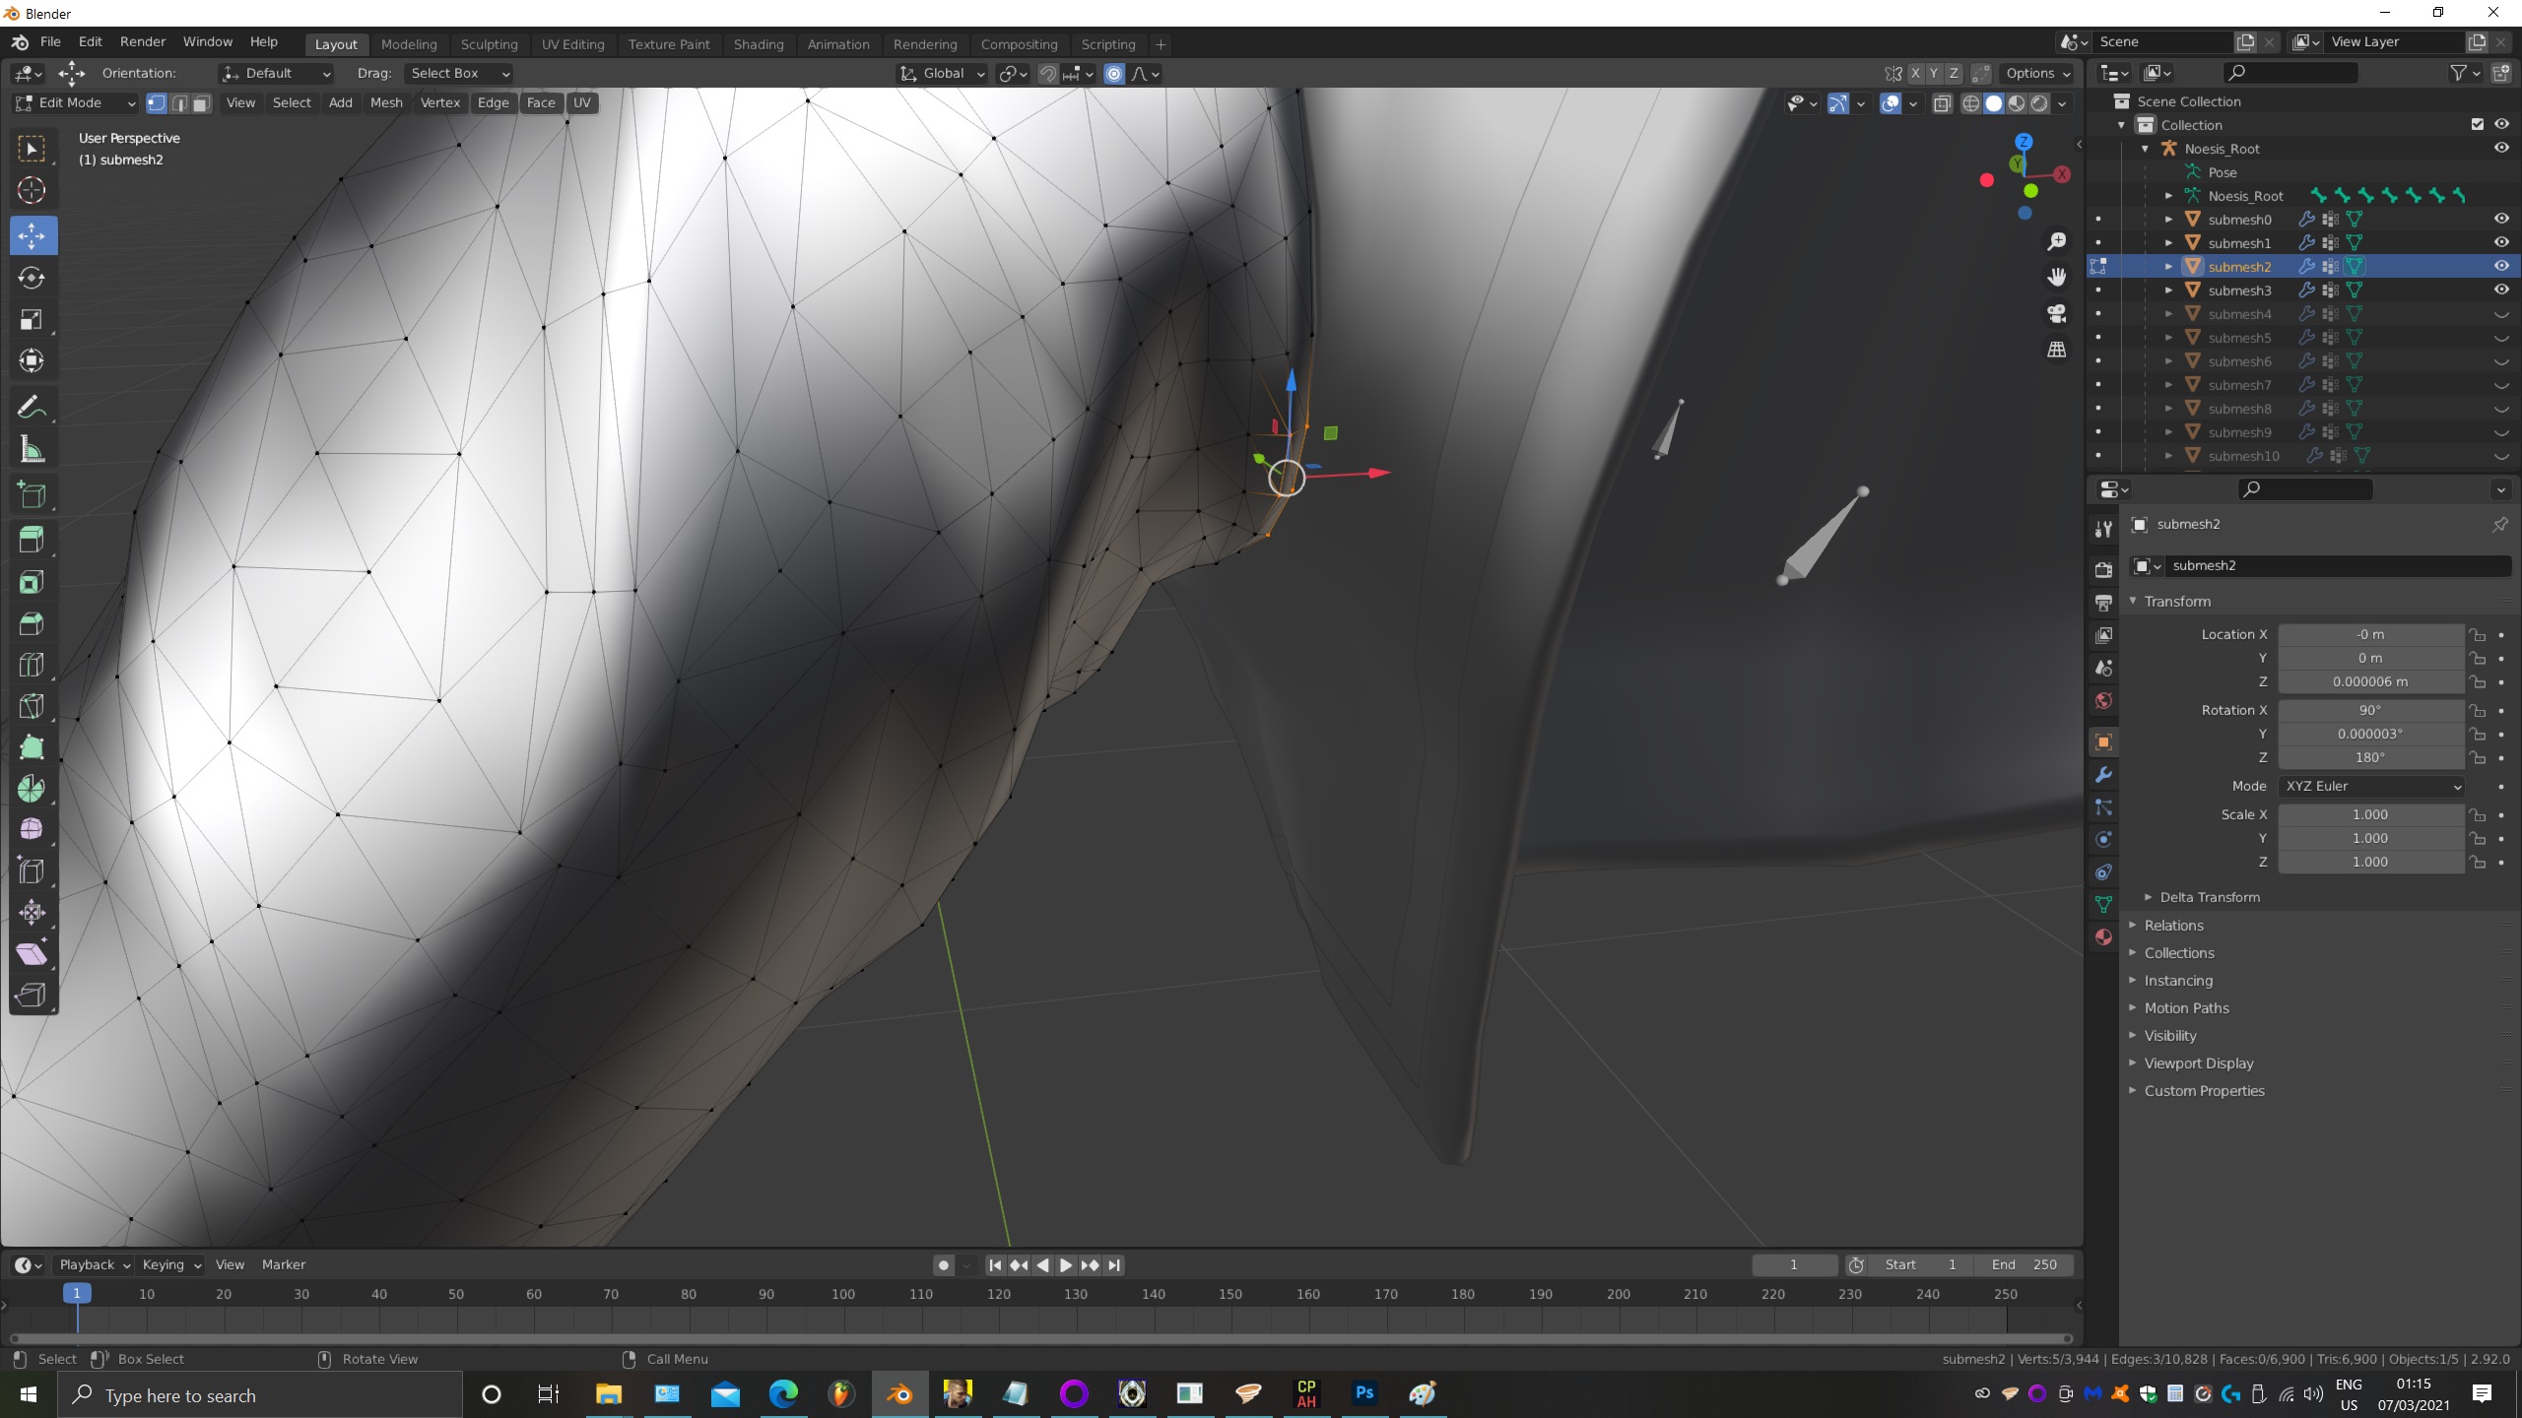Switch to face select mode
Screen dimensions: 2522x1418
(x=201, y=102)
